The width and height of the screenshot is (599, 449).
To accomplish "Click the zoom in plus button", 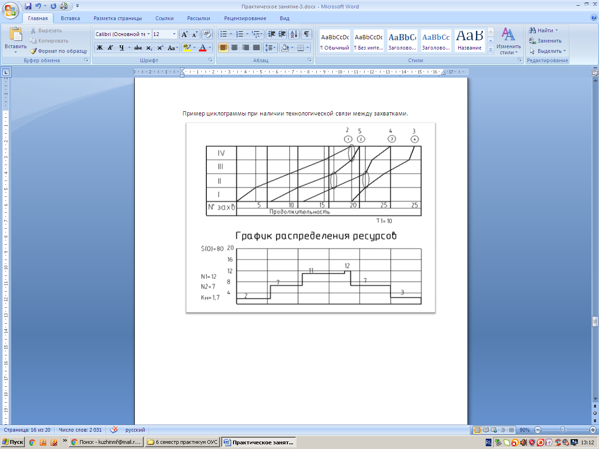I will 593,430.
